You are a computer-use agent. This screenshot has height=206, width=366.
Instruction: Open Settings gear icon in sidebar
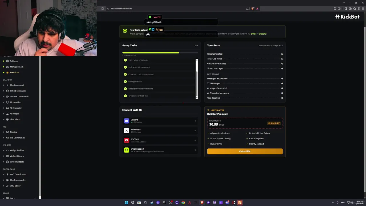(7, 61)
